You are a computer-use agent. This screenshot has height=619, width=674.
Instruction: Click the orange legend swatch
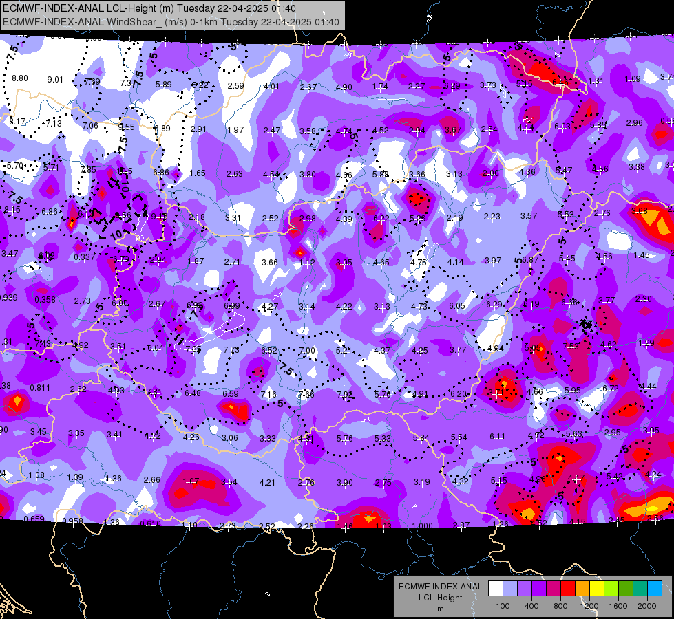[x=582, y=589]
